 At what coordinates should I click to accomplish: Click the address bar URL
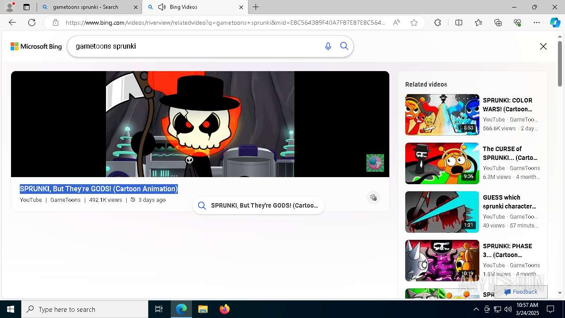(225, 23)
